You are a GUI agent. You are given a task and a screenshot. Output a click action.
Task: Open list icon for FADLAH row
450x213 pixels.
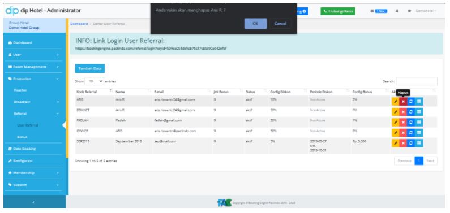click(419, 122)
